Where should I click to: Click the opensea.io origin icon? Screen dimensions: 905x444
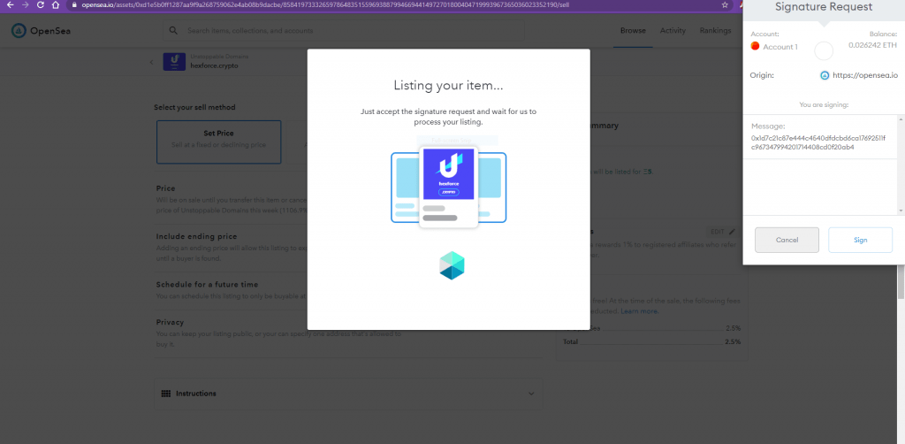tap(825, 75)
